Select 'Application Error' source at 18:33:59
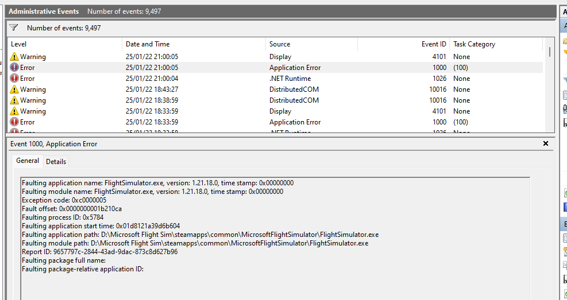567x300 pixels. click(295, 122)
